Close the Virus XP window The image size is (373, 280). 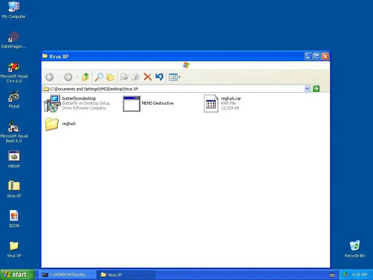(325, 57)
